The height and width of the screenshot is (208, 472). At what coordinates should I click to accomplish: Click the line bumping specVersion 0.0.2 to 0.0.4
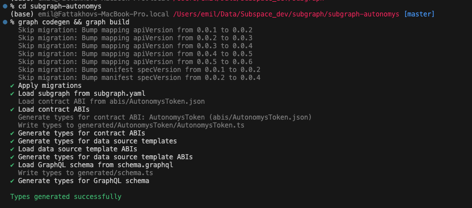[x=139, y=78]
